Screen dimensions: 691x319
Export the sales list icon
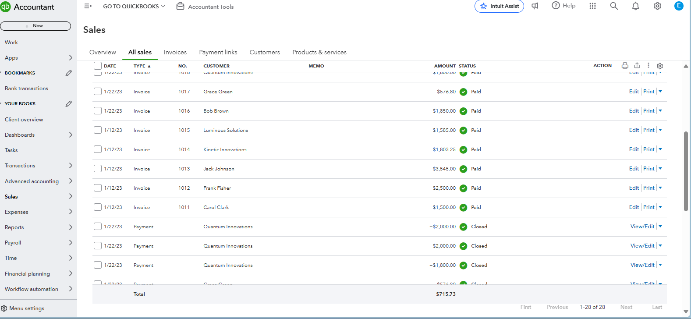click(637, 65)
